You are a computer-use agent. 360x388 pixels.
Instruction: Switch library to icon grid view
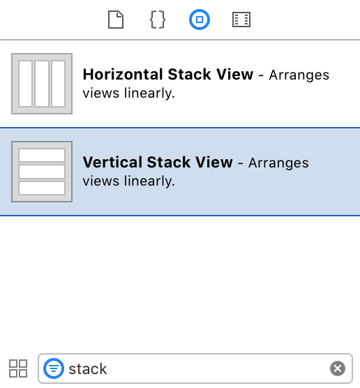[x=18, y=368]
